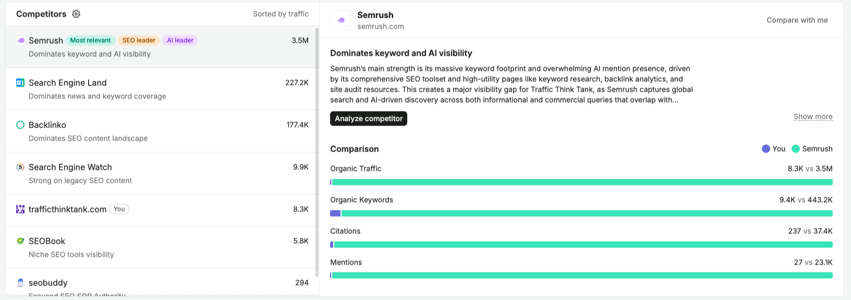
Task: Click the competitor list scrollbar
Action: tap(317, 151)
